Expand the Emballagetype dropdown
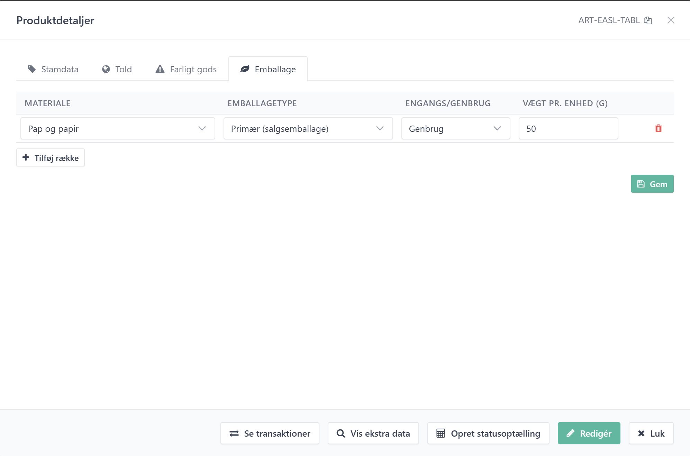690x456 pixels. 308,129
